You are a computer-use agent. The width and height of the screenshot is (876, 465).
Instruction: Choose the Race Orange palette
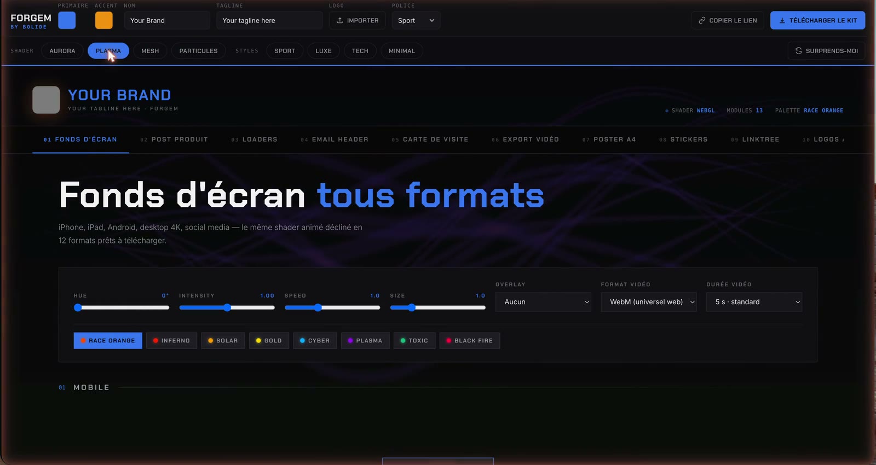click(x=108, y=341)
